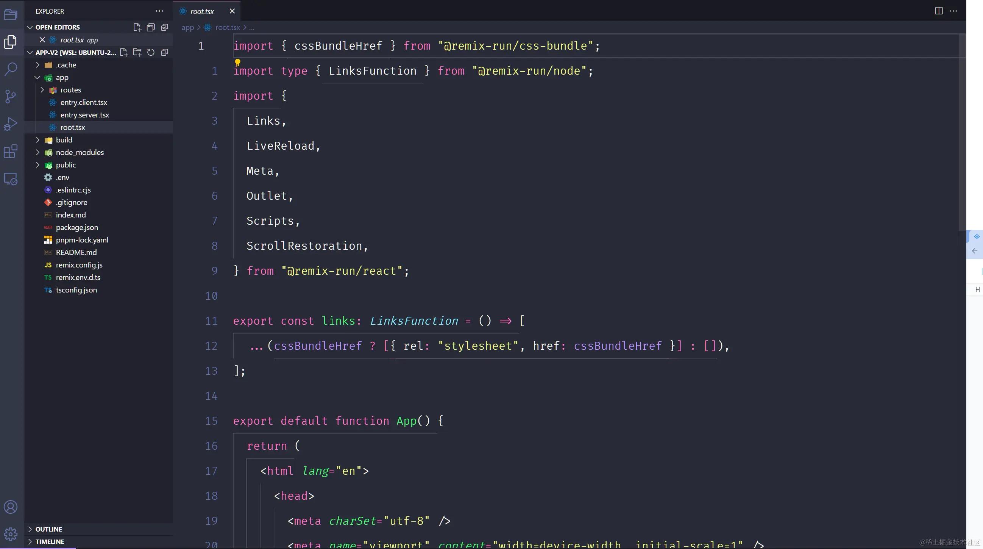Expand the Timeline section
The height and width of the screenshot is (549, 983).
click(x=30, y=542)
